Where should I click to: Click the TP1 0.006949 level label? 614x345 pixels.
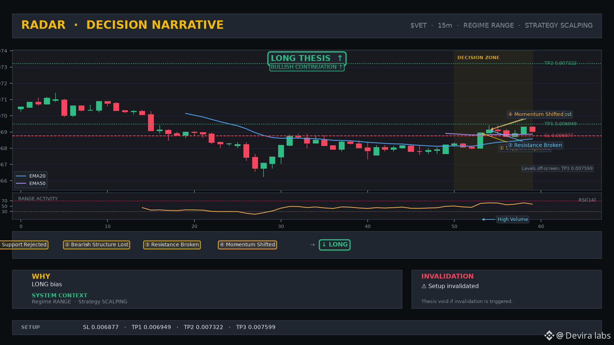(560, 124)
